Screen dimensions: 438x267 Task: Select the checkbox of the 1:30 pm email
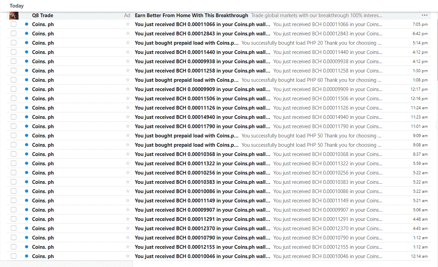[13, 71]
